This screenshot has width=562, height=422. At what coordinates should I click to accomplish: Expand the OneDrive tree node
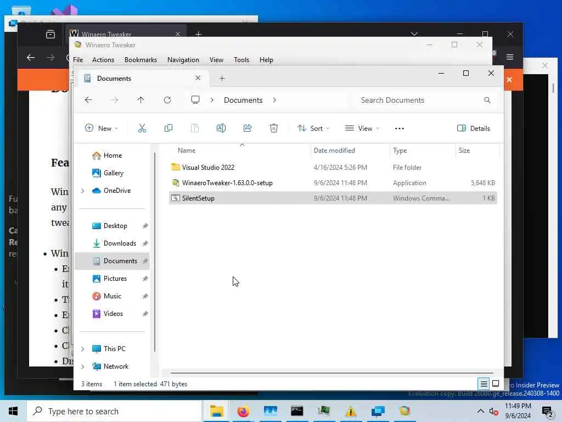click(x=83, y=191)
